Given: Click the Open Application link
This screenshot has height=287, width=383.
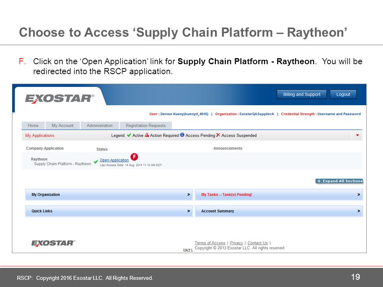Looking at the screenshot, I should (114, 160).
